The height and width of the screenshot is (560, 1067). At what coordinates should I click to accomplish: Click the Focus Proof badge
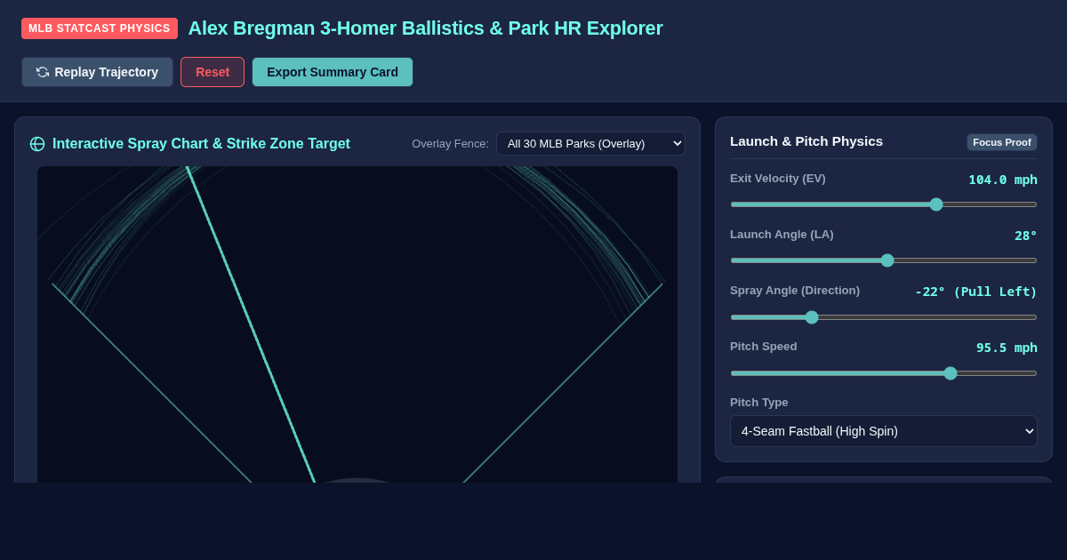[1002, 142]
